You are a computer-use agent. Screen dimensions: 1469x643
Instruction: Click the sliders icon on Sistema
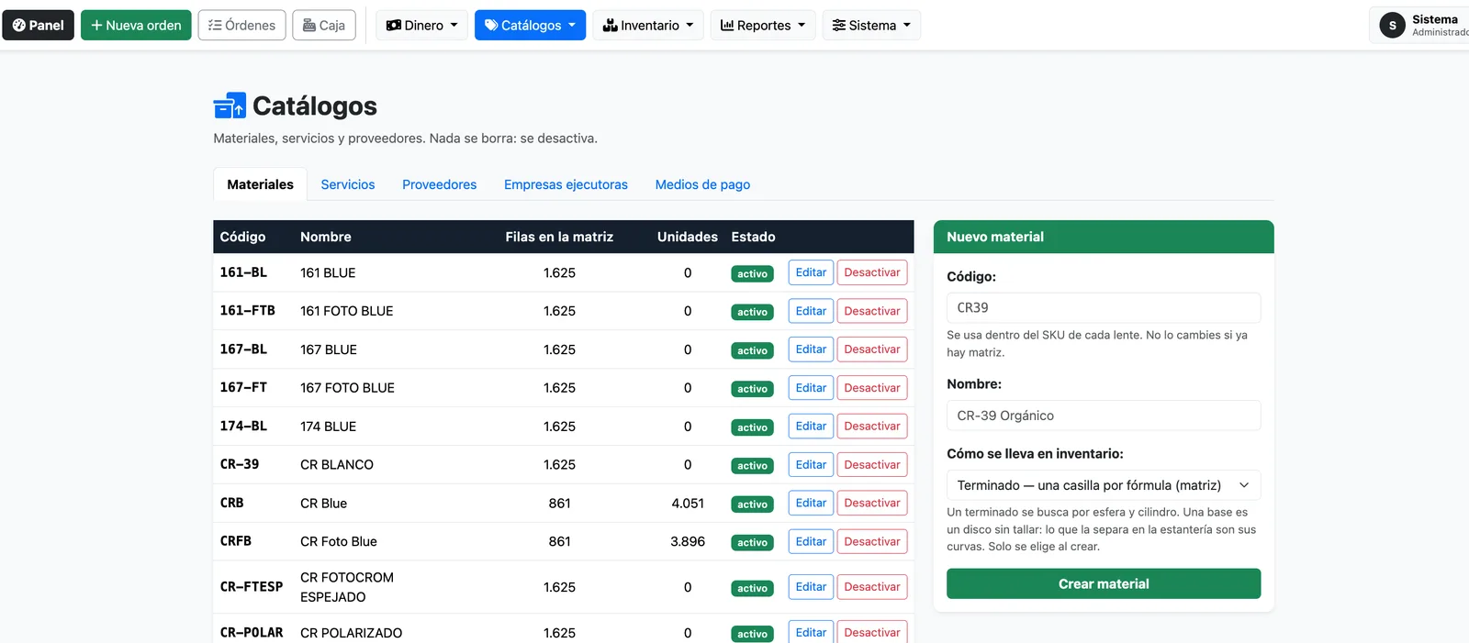(x=839, y=26)
